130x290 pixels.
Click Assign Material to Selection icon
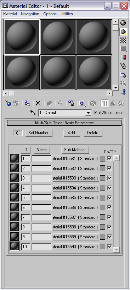coord(27,103)
